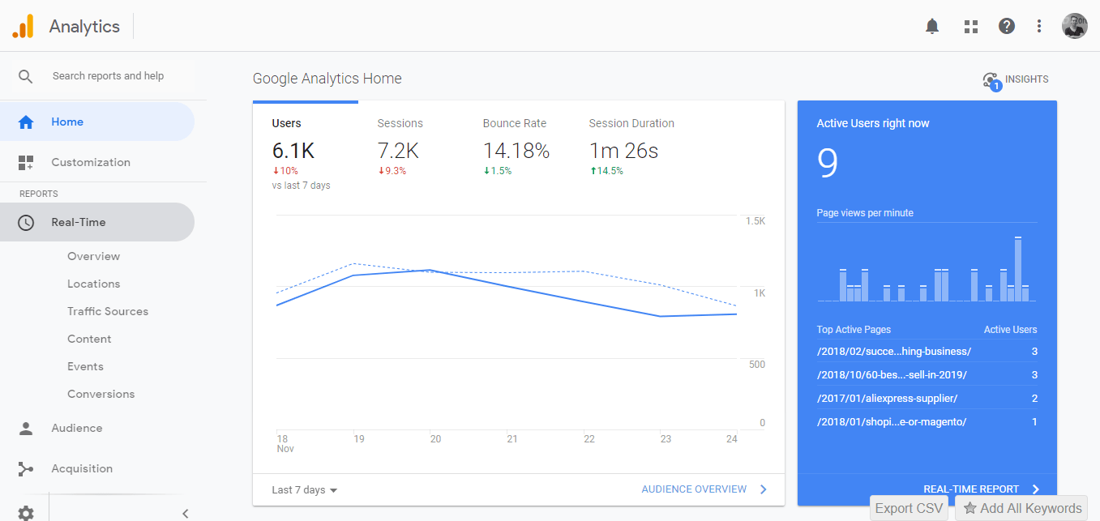Expand the Acquisition reports section
1100x521 pixels.
click(97, 469)
